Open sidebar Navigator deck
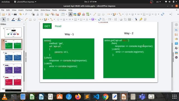Viewport: 179px width, 101px height. point(176,57)
